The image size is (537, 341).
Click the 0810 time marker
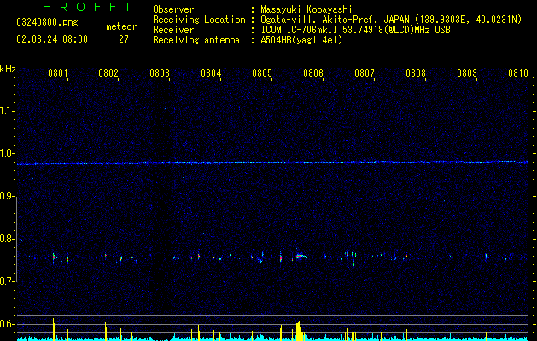(x=518, y=73)
